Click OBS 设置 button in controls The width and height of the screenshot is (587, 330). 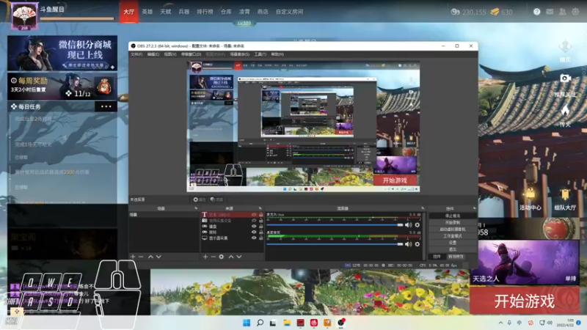point(453,243)
